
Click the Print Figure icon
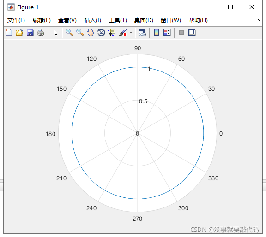point(41,32)
